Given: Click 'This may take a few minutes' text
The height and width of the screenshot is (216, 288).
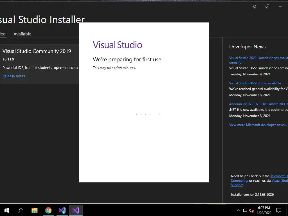Looking at the screenshot, I should pos(114,68).
